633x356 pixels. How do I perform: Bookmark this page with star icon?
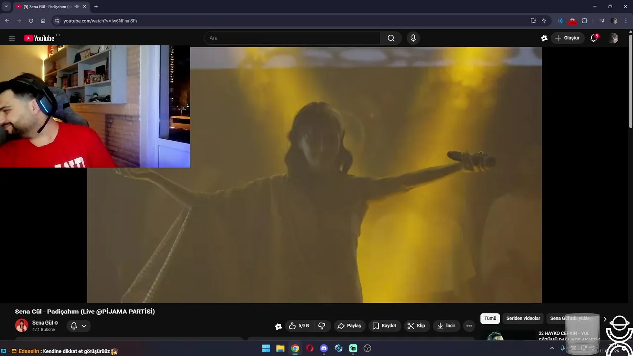pos(544,21)
